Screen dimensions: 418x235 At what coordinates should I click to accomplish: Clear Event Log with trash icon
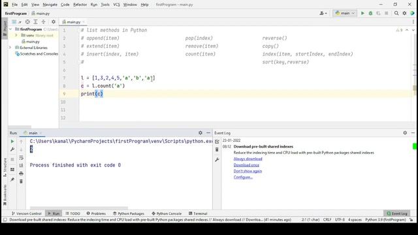click(x=217, y=149)
